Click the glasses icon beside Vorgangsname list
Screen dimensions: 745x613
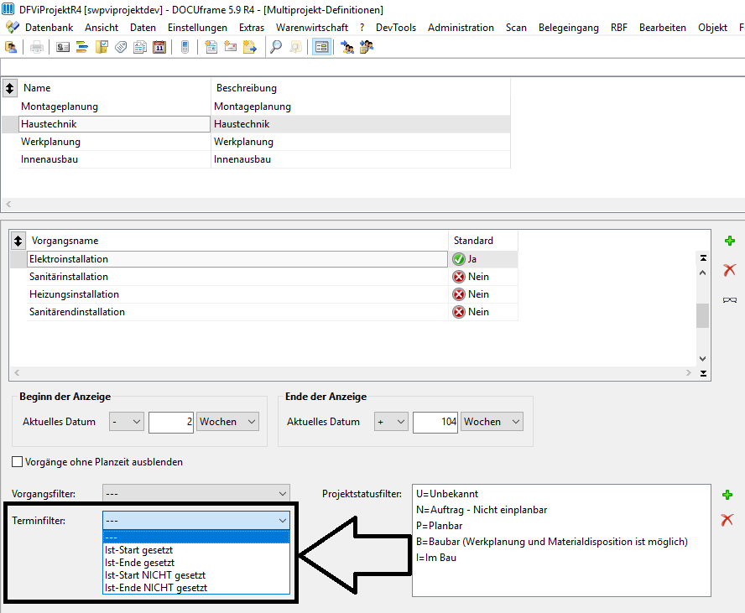tap(729, 300)
